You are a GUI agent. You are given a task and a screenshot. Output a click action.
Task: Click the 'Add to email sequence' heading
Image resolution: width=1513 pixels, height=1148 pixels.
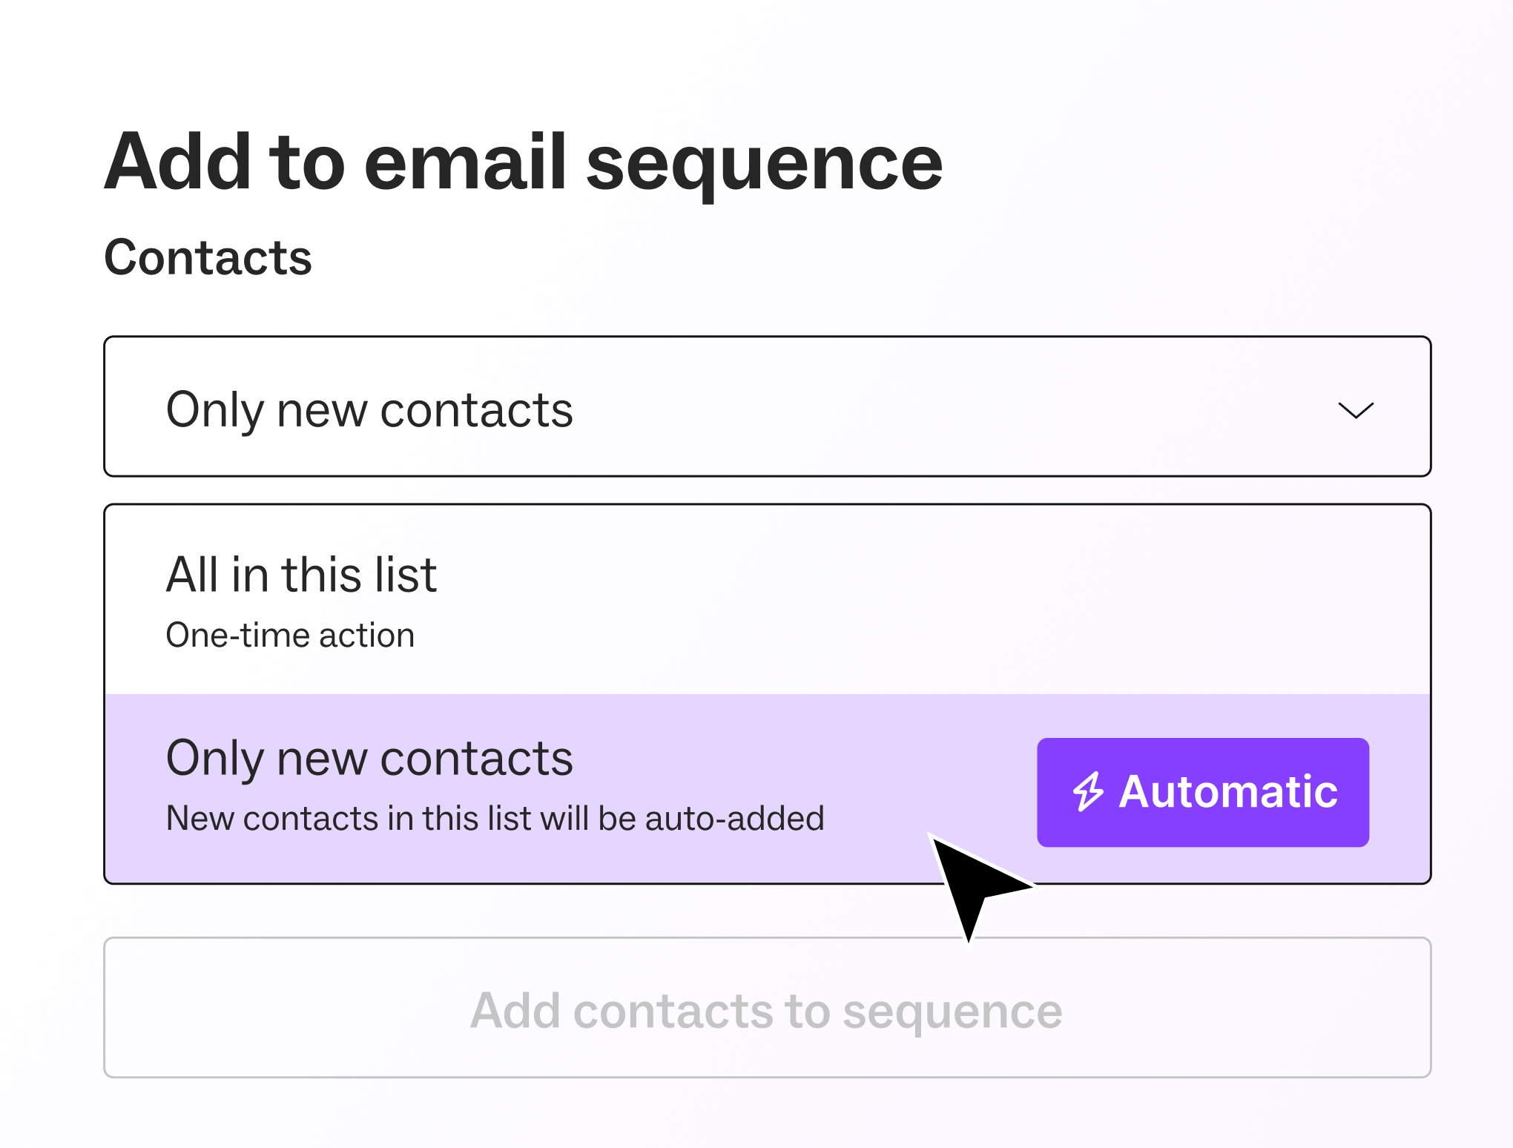pos(523,163)
